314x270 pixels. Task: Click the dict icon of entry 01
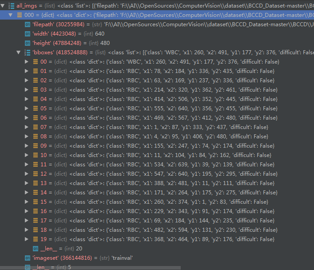[36, 71]
